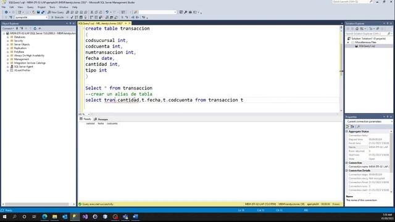Open the Edit menu

[x=12, y=7]
